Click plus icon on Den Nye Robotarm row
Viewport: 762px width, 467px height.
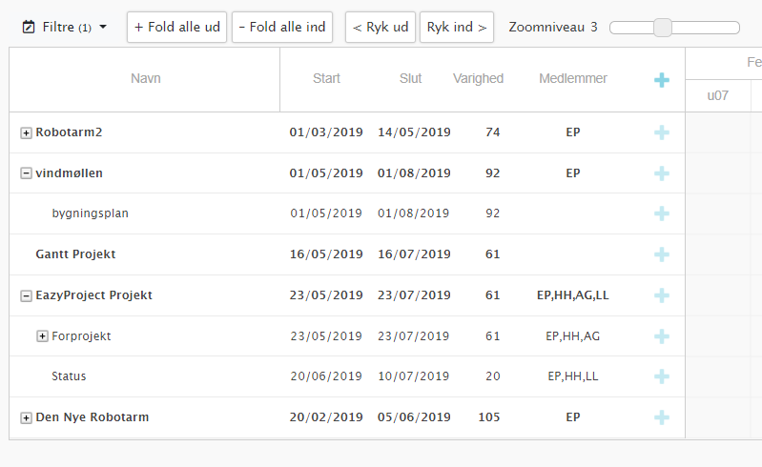(x=662, y=417)
